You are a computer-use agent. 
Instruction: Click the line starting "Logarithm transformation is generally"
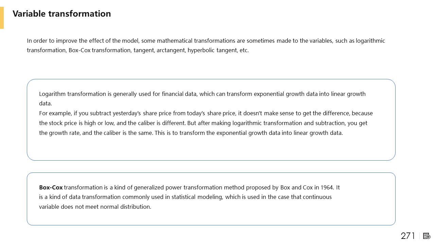(x=202, y=94)
